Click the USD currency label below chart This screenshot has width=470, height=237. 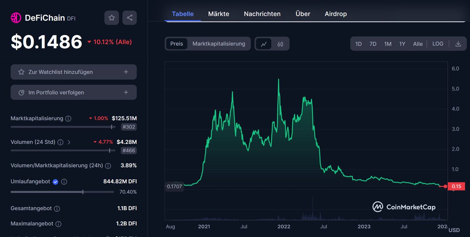pyautogui.click(x=454, y=230)
